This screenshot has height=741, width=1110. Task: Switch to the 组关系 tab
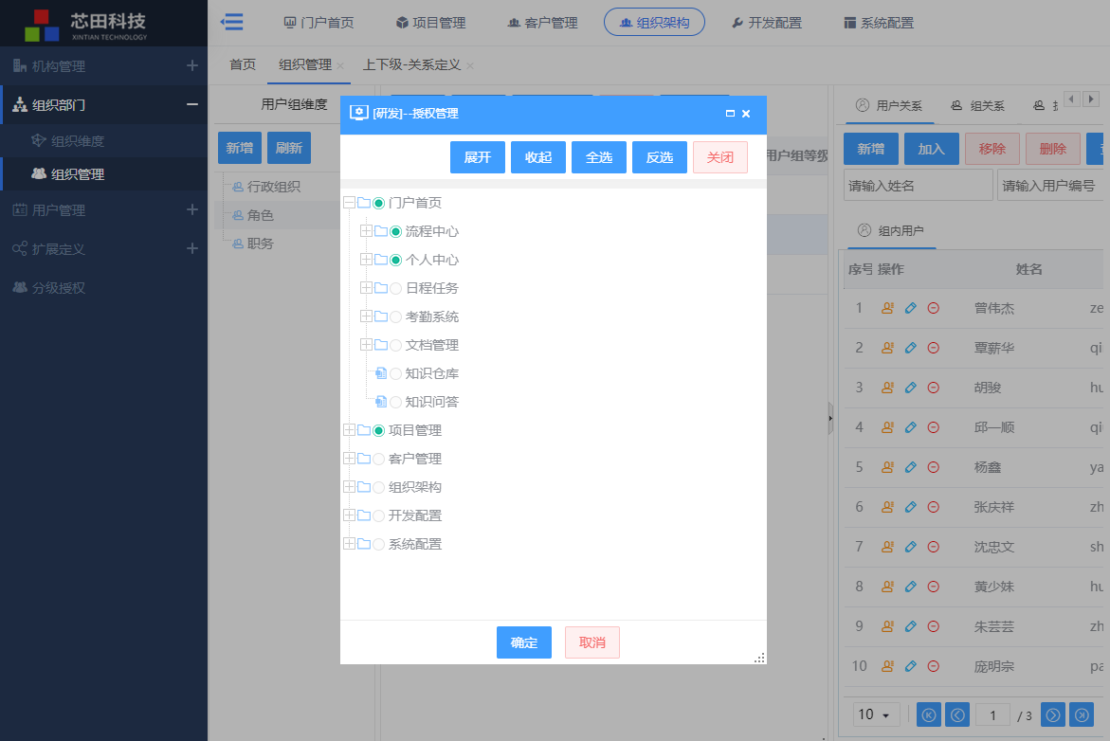978,106
